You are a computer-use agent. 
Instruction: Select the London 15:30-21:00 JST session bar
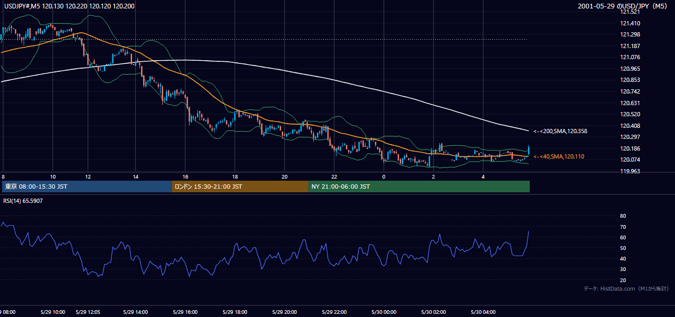click(240, 187)
